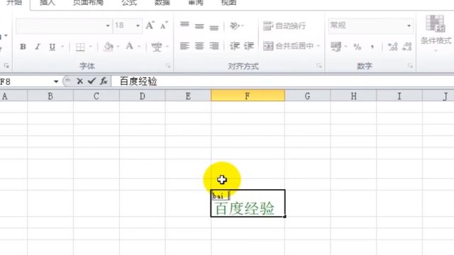Decrease decimal places
This screenshot has width=454, height=255.
click(x=407, y=47)
